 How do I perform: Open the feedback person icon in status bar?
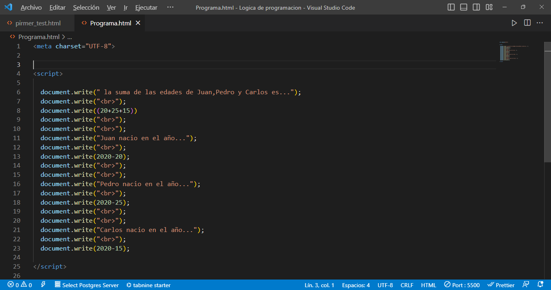pos(526,285)
